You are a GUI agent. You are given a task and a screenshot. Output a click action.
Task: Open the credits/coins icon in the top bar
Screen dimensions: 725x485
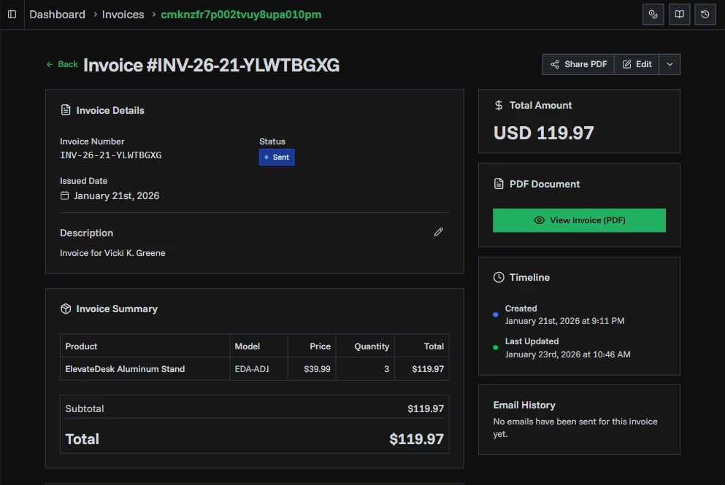[653, 14]
